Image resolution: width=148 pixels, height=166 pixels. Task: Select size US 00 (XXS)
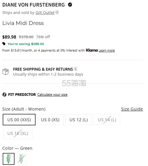[x=19, y=120]
